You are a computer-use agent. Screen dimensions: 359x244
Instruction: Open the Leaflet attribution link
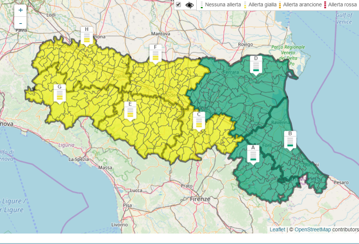point(277,229)
